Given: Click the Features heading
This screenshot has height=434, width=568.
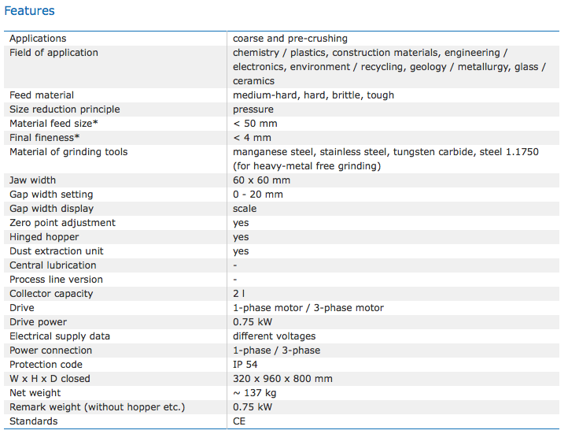Looking at the screenshot, I should 29,11.
